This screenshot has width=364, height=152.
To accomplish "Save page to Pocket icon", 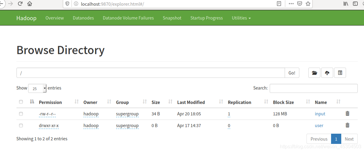I will point(299,4).
